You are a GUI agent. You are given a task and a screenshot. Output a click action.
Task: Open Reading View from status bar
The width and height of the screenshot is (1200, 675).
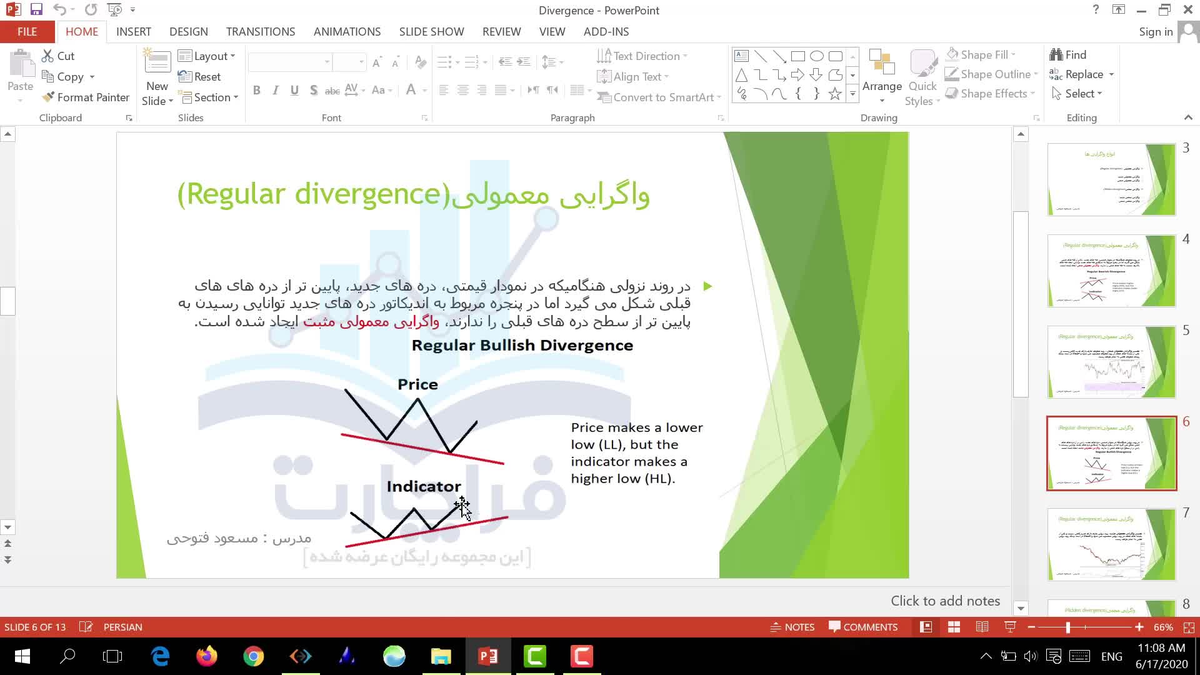982,627
